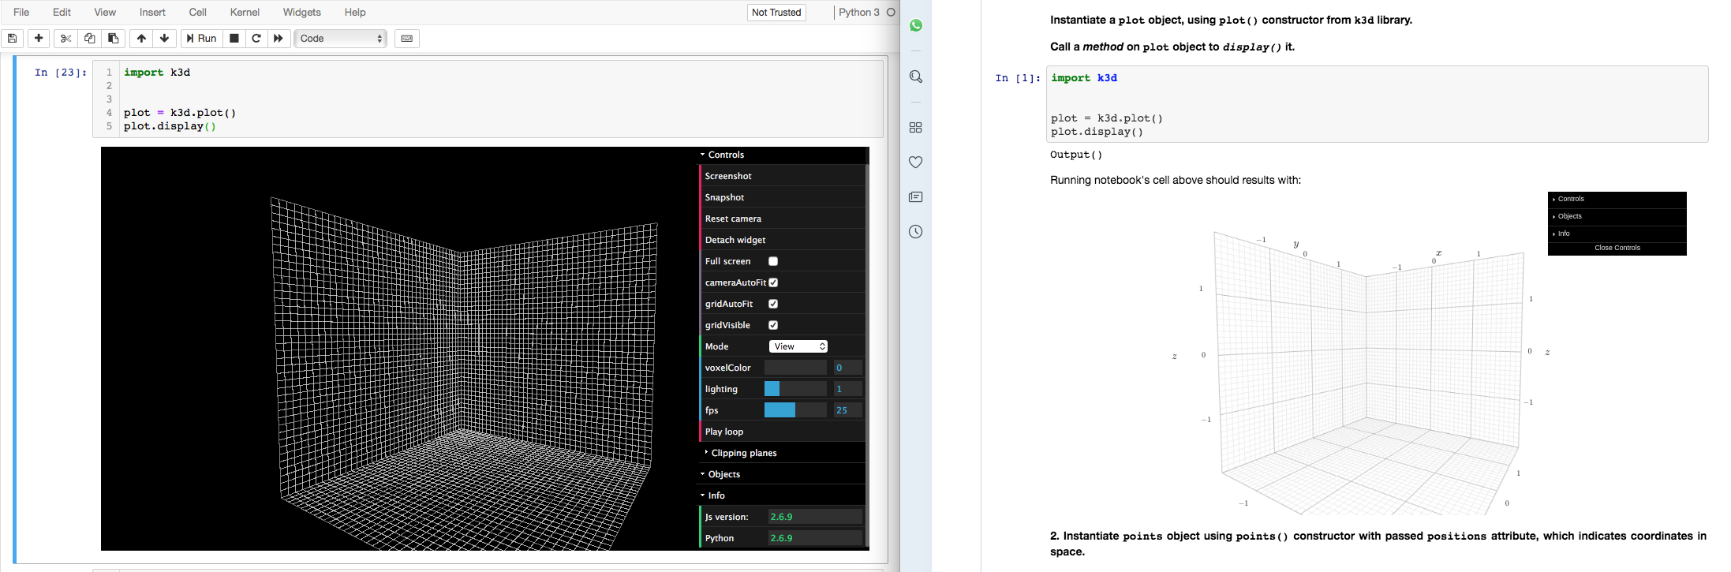
Task: Click Play loop in the controls
Action: 782,432
